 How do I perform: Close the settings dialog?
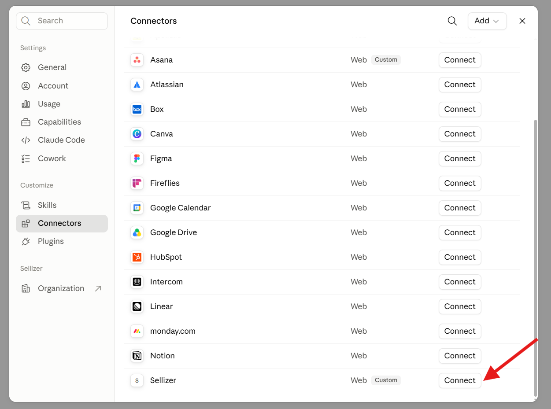coord(522,21)
